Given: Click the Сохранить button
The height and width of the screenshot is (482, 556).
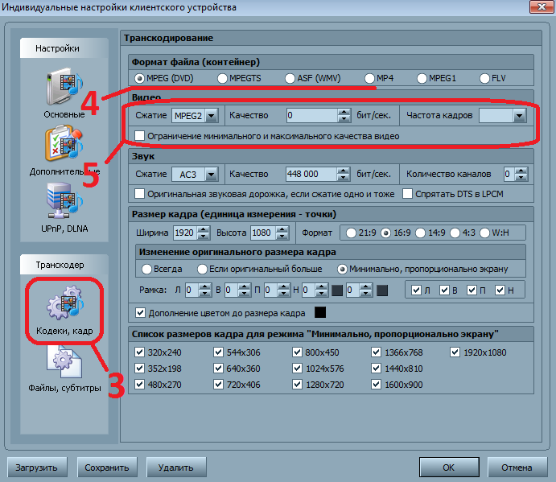Looking at the screenshot, I should (x=108, y=467).
